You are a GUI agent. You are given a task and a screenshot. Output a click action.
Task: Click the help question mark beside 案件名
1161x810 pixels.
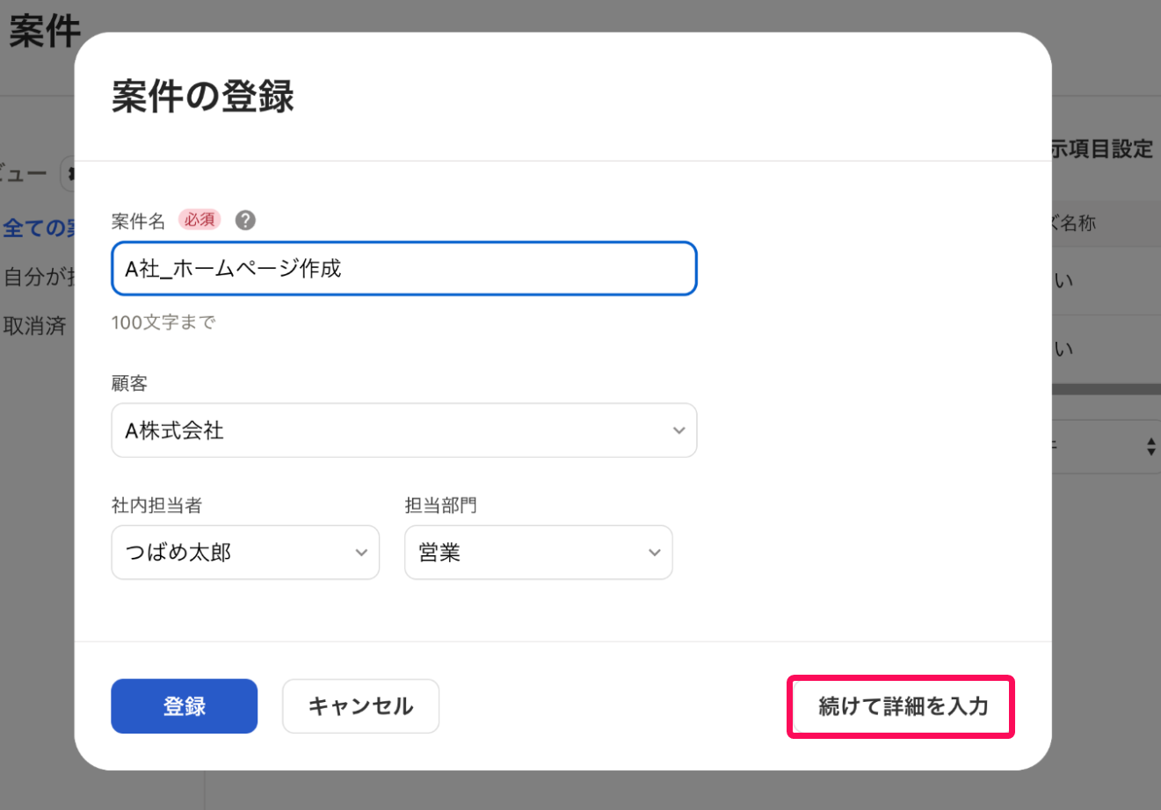(246, 221)
